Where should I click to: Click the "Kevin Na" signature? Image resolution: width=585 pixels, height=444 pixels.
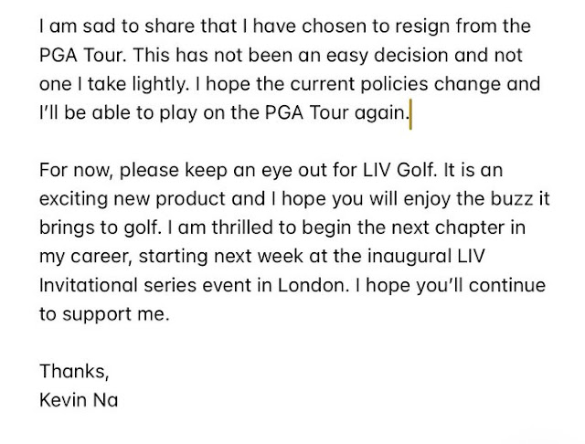[x=79, y=399]
